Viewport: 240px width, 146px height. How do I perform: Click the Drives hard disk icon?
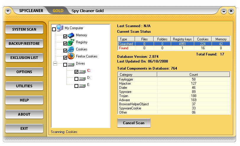[71, 65]
